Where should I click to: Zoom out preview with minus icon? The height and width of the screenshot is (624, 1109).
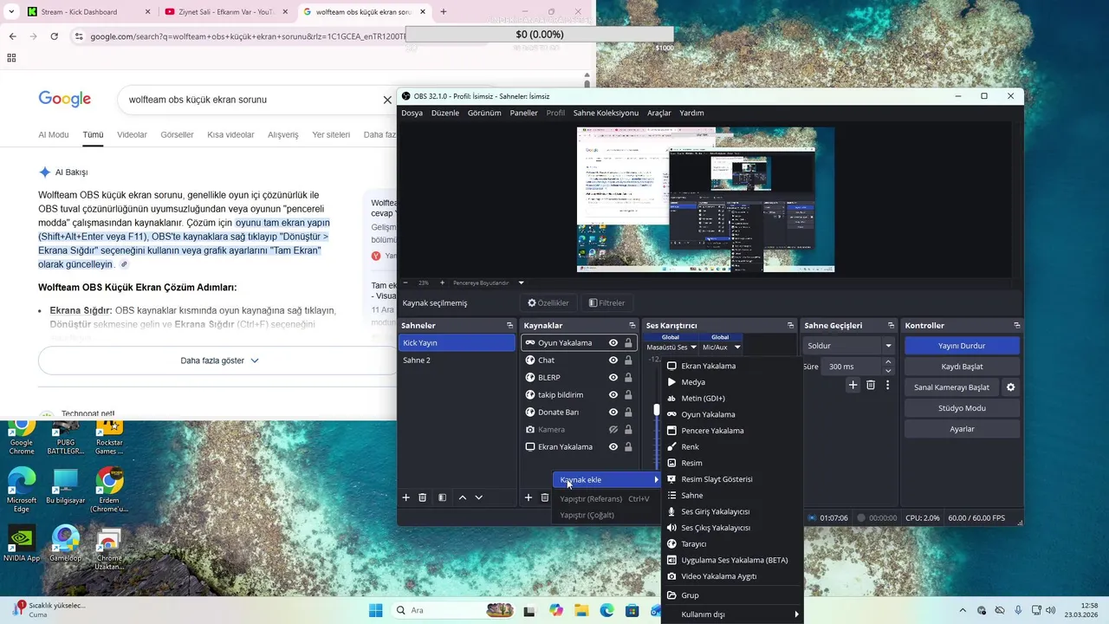405,283
